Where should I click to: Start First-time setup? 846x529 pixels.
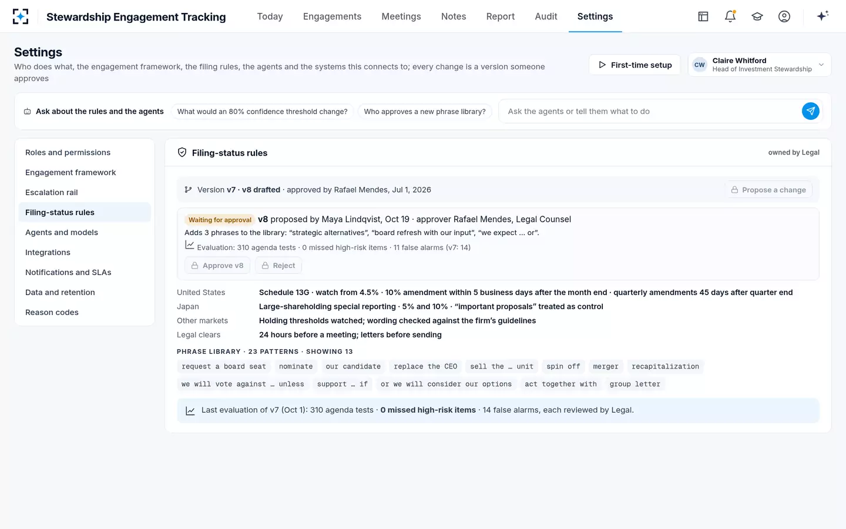634,65
